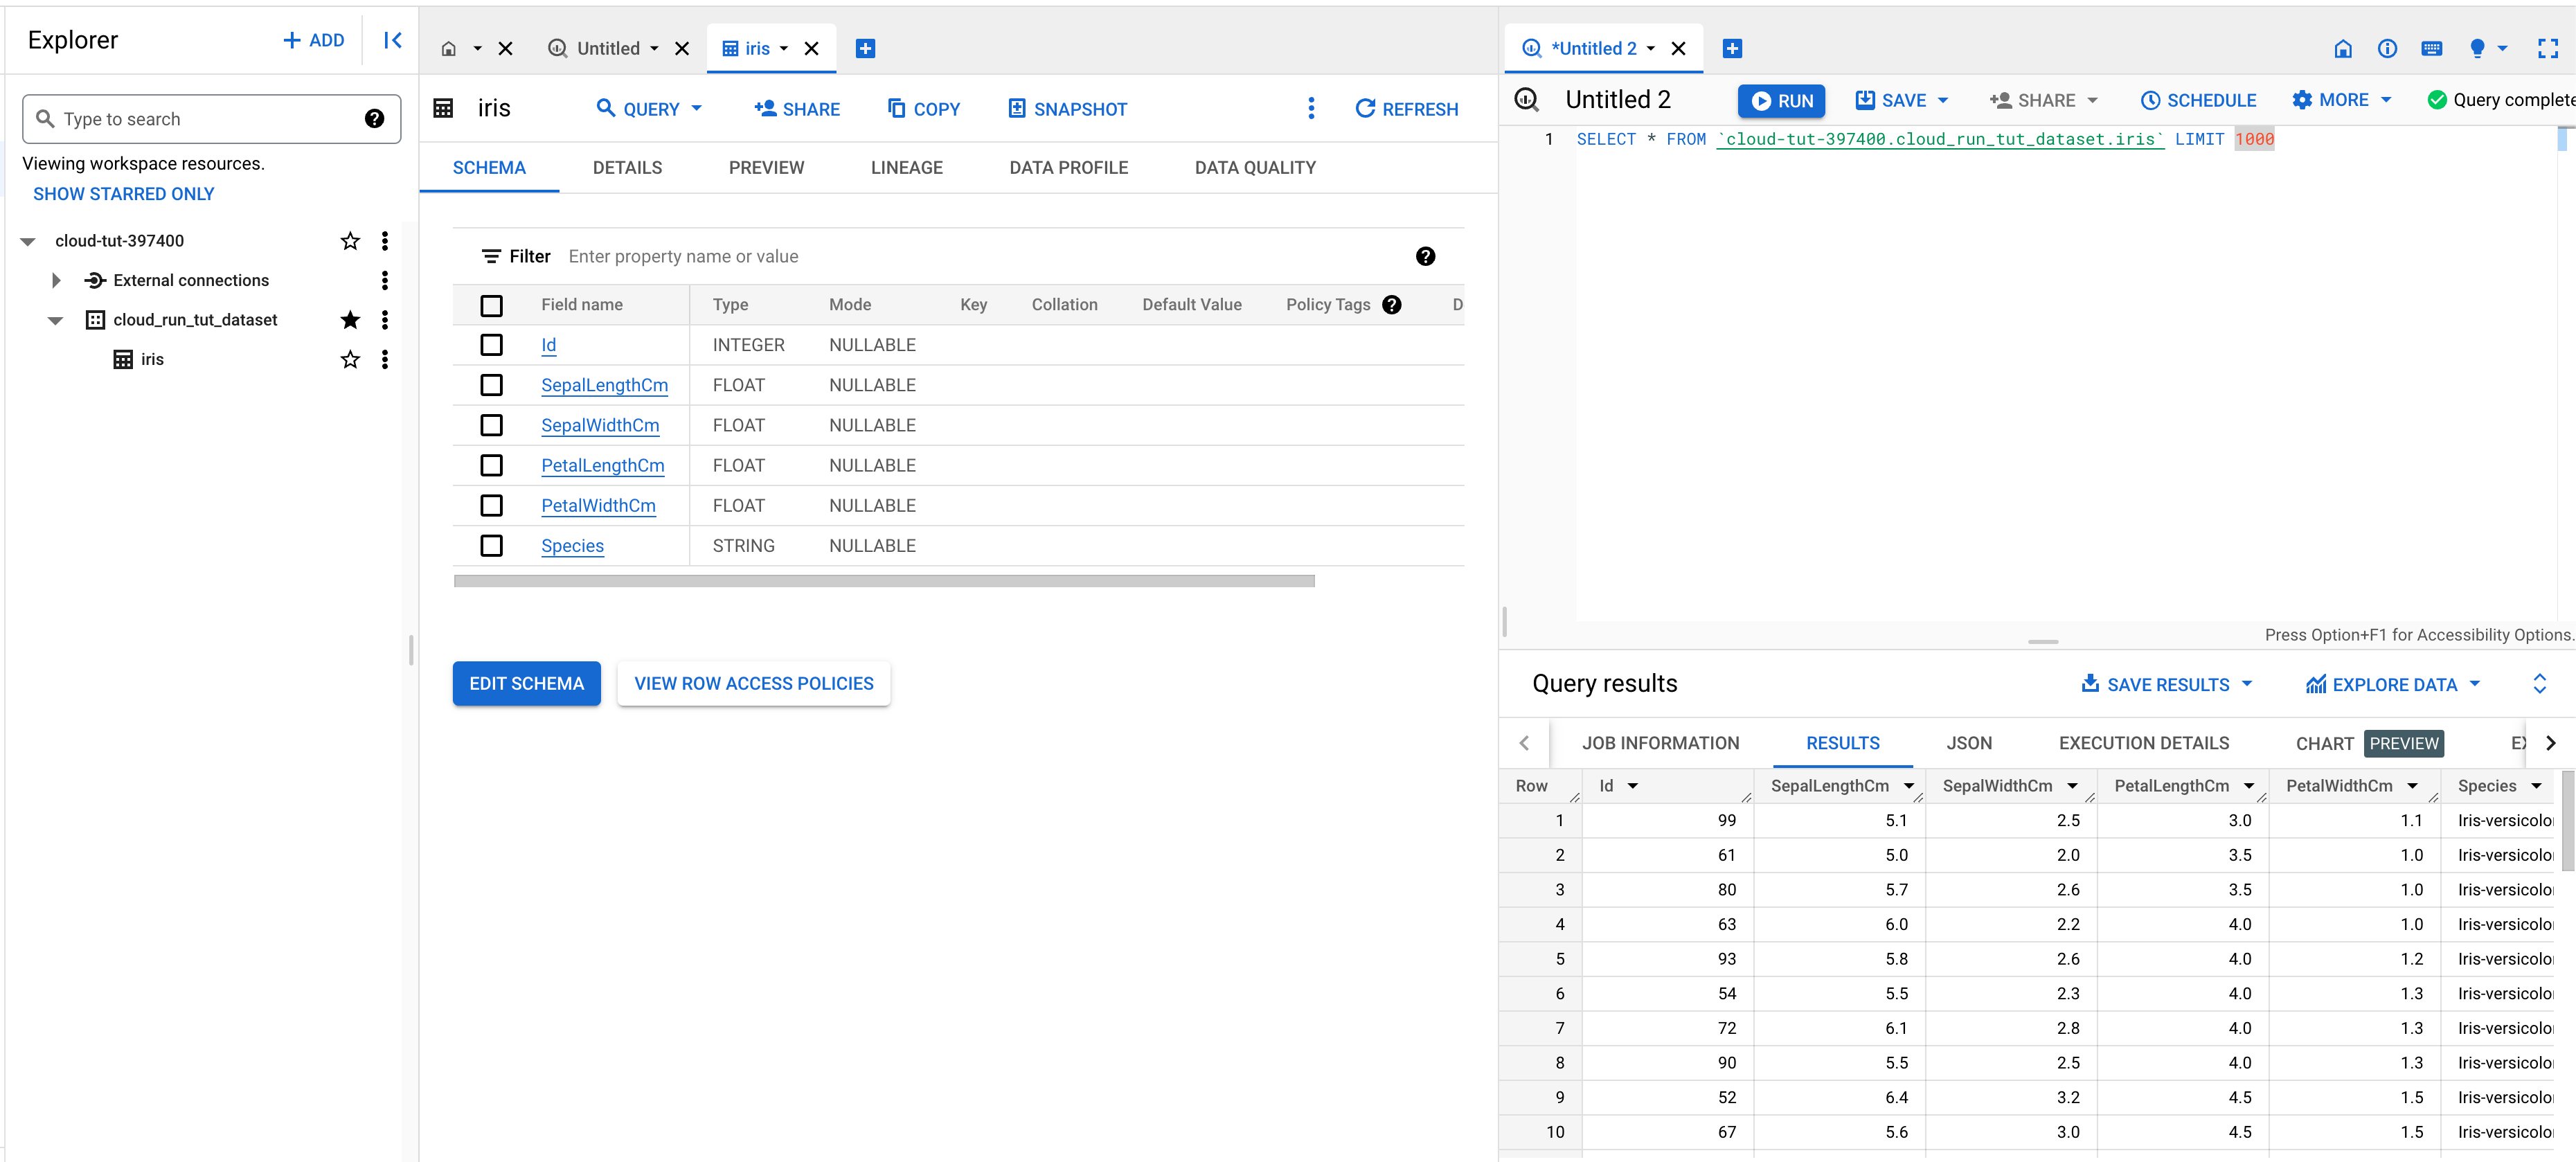Open keyboard shortcuts icon in top bar

pyautogui.click(x=2432, y=48)
